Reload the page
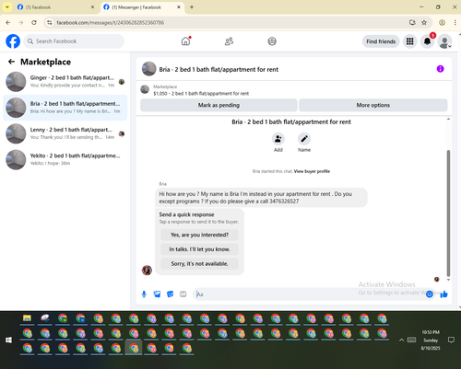The height and width of the screenshot is (369, 461). click(34, 22)
